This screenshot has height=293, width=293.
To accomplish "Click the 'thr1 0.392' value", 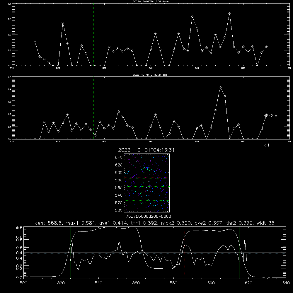I will [x=145, y=223].
